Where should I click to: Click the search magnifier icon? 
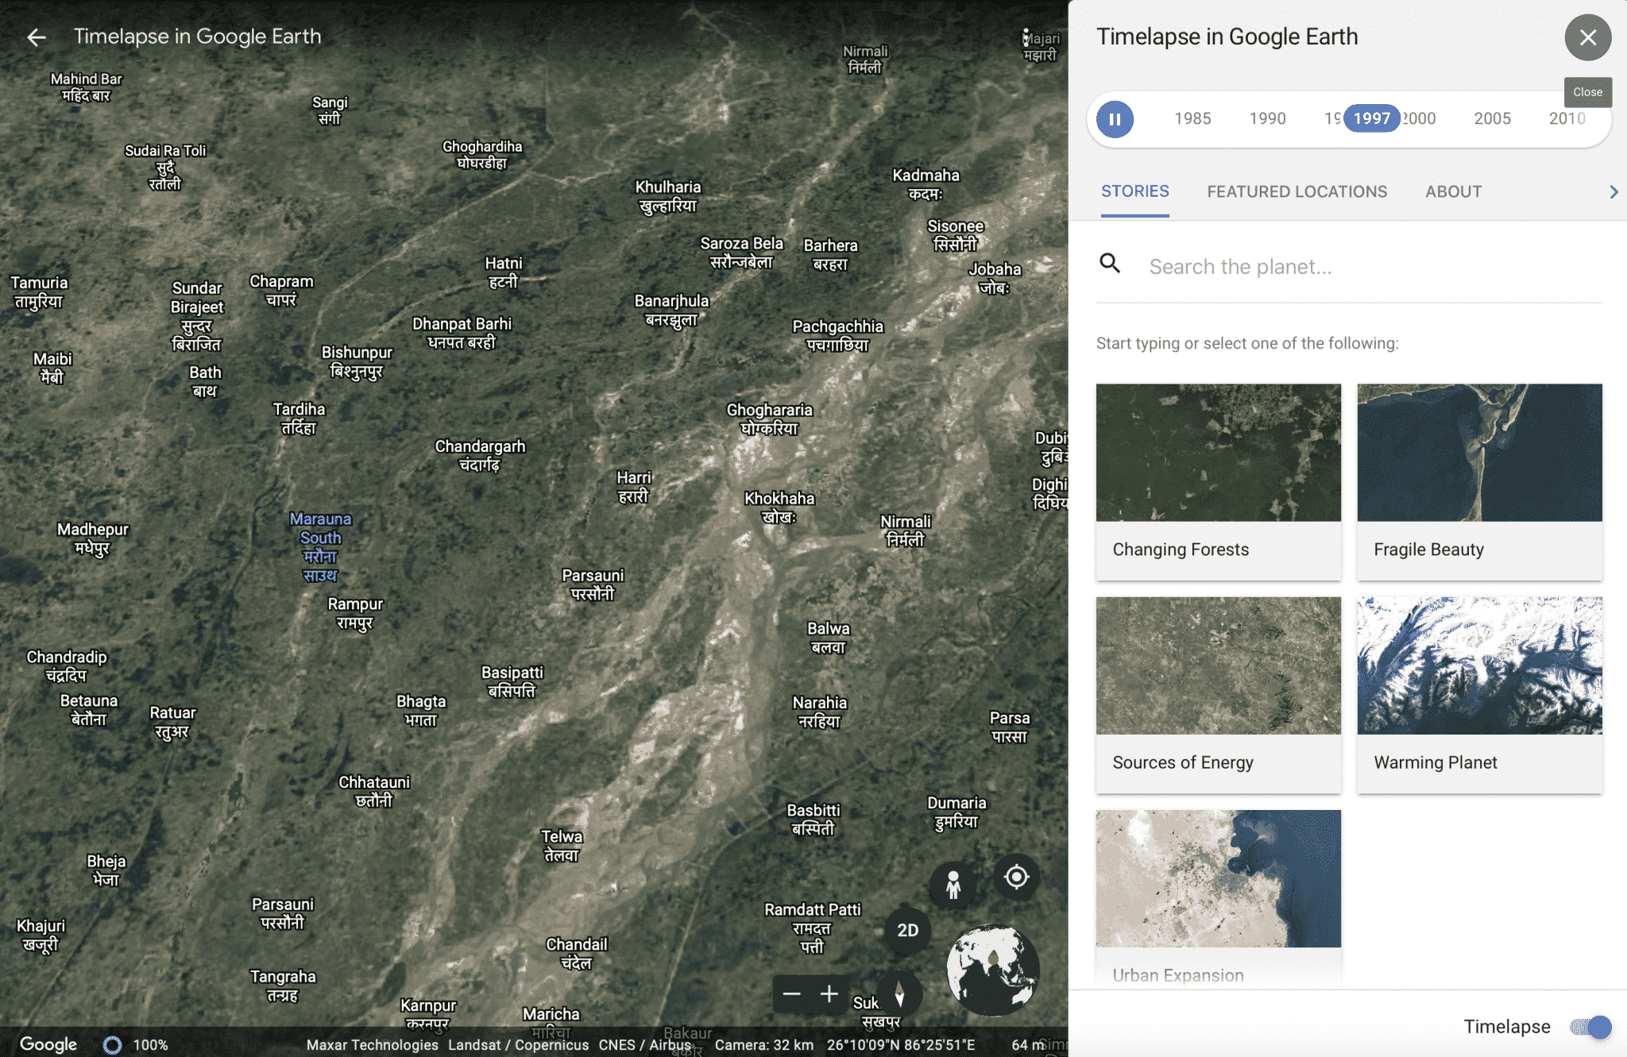tap(1110, 264)
